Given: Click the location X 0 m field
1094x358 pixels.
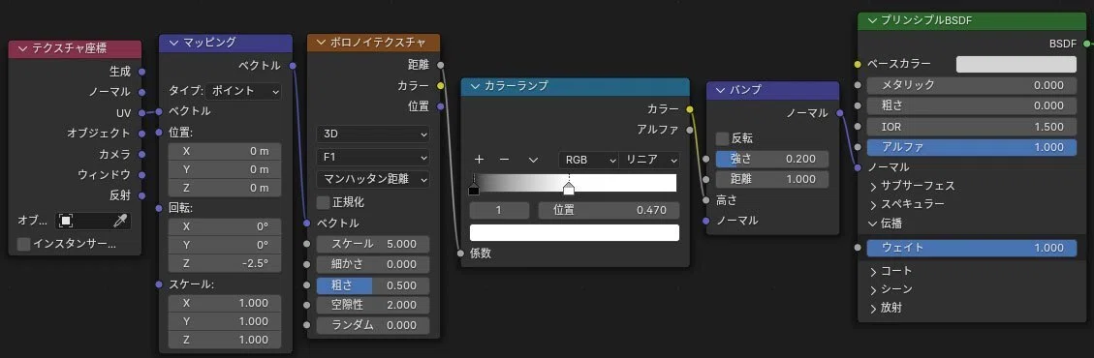Looking at the screenshot, I should [225, 151].
